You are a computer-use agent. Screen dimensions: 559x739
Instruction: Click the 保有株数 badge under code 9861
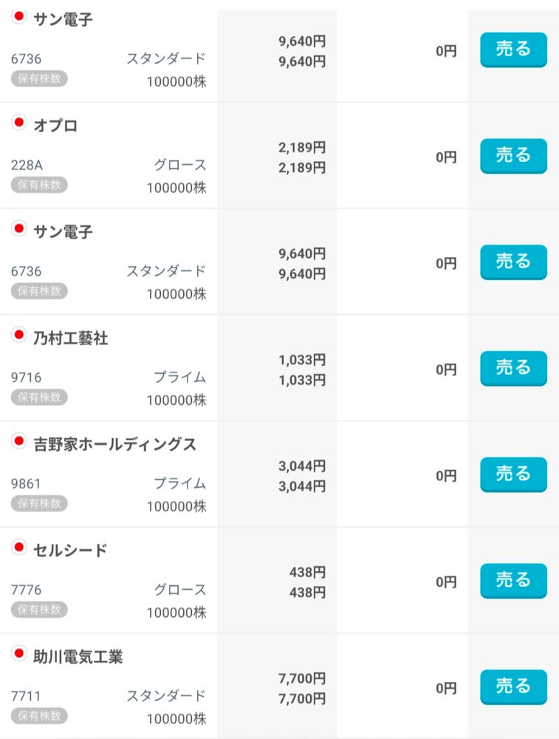tap(39, 504)
